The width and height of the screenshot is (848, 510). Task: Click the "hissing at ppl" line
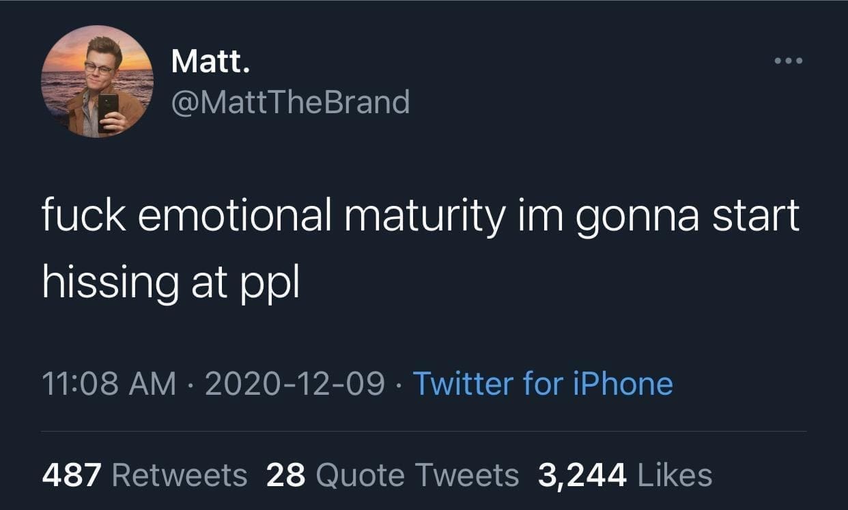tap(171, 280)
